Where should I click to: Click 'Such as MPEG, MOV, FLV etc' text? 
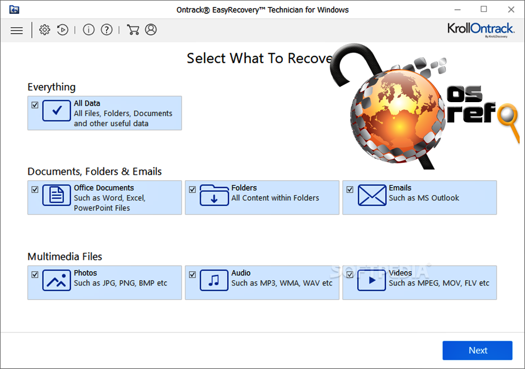point(439,283)
